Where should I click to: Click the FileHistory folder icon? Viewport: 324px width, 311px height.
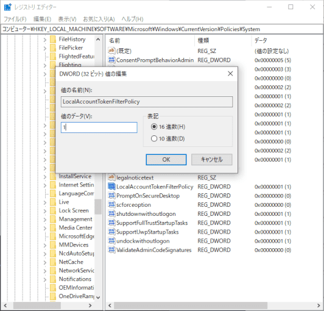click(53, 39)
